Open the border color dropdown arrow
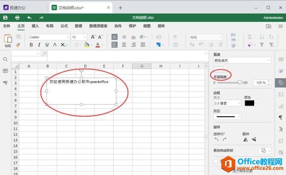This screenshot has width=286, height=175. (256, 103)
